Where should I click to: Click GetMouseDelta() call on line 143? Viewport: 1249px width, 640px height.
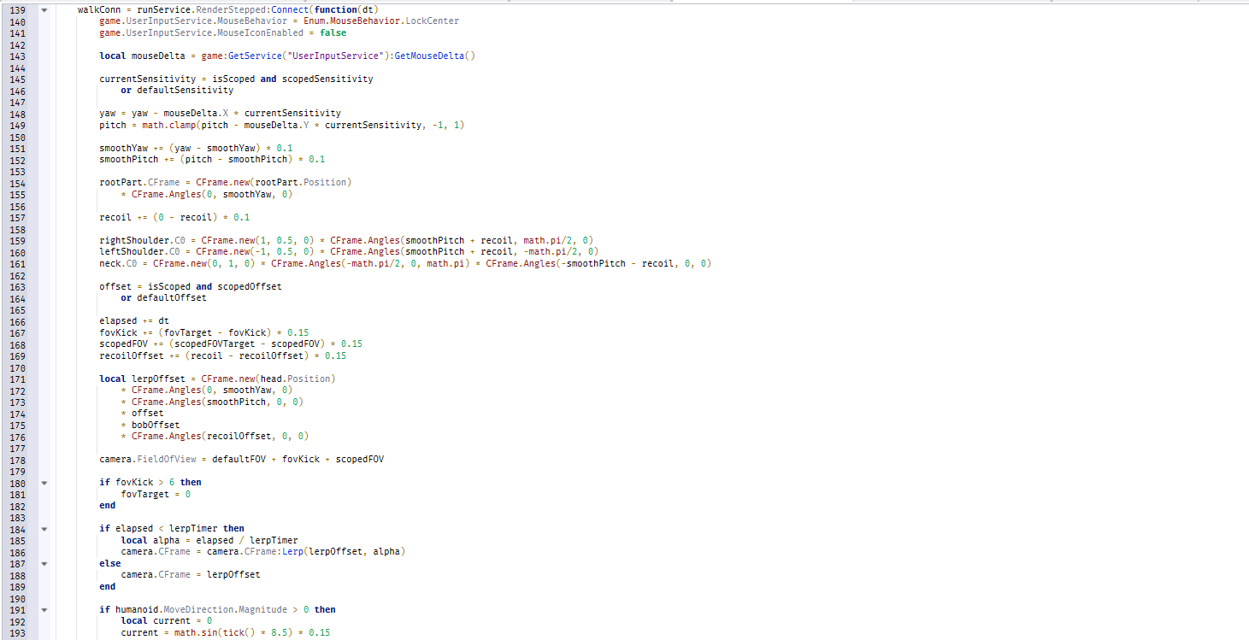434,56
